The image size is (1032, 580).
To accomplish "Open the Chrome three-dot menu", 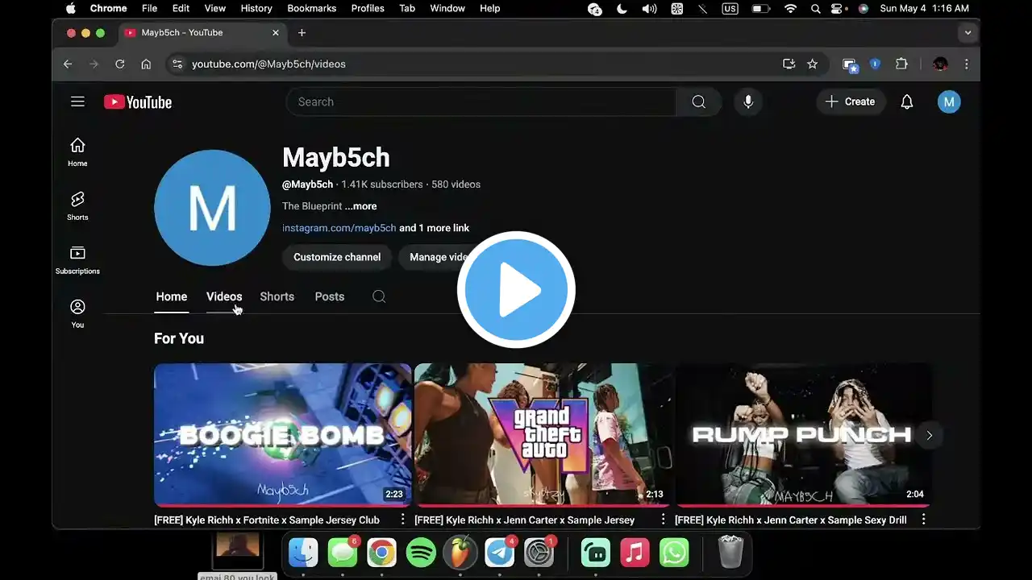I will click(x=966, y=64).
